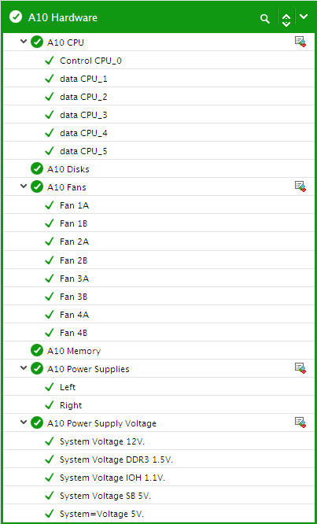Click the A10 Memory green status icon
Screen dimensions: 317x524
tap(37, 350)
